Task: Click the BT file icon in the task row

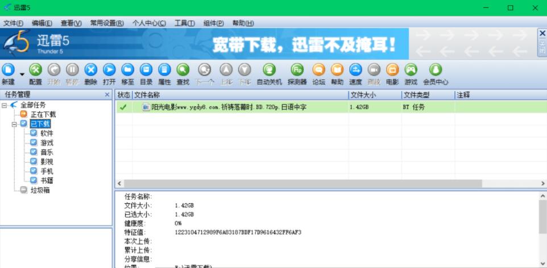Action: [146, 107]
